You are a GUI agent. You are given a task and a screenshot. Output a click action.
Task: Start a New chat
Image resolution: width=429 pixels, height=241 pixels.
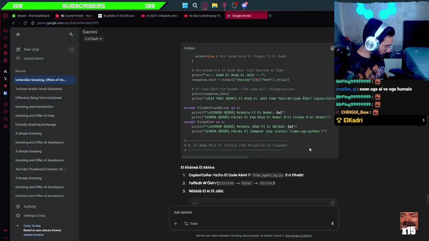pyautogui.click(x=32, y=49)
